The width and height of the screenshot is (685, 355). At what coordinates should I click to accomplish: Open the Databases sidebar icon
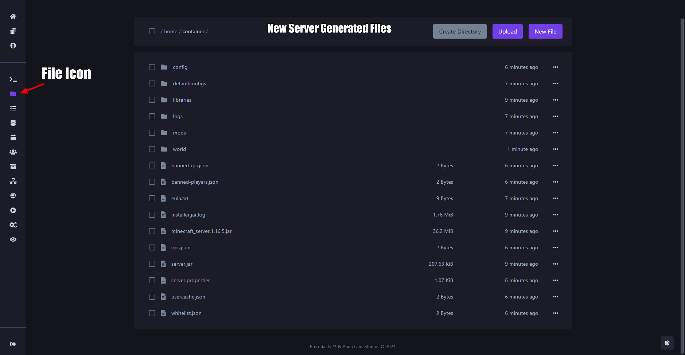coord(13,123)
